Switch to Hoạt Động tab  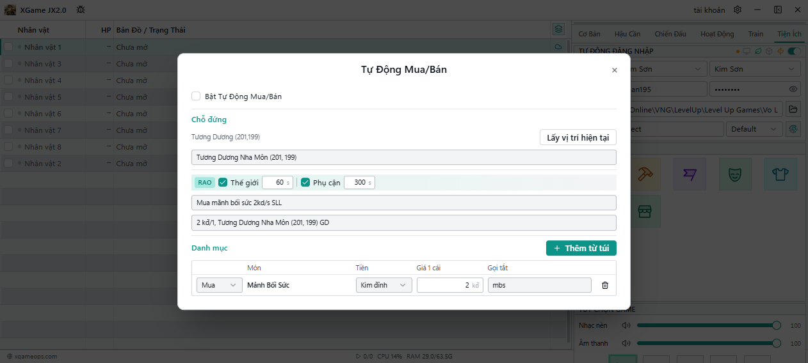(717, 34)
